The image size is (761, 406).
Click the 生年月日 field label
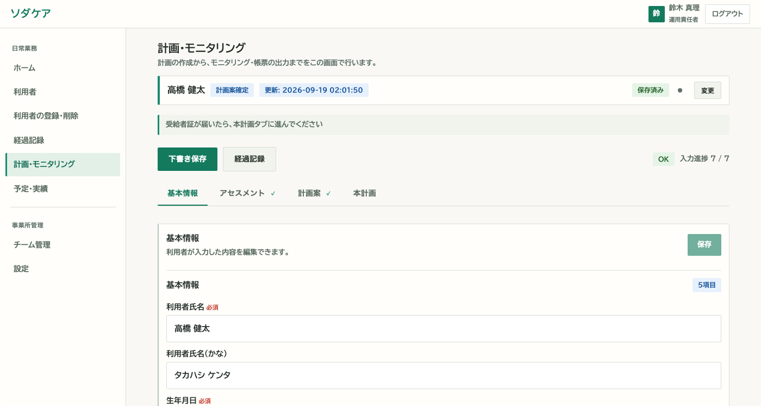pos(182,401)
